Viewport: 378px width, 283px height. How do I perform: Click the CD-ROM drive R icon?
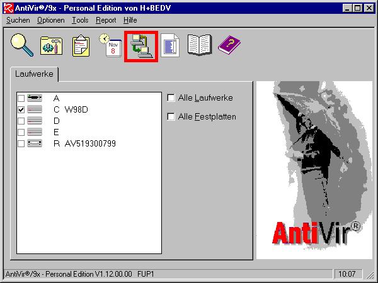point(35,143)
